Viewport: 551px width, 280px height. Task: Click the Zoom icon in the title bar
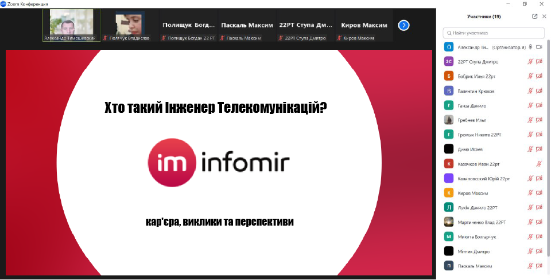click(x=4, y=3)
